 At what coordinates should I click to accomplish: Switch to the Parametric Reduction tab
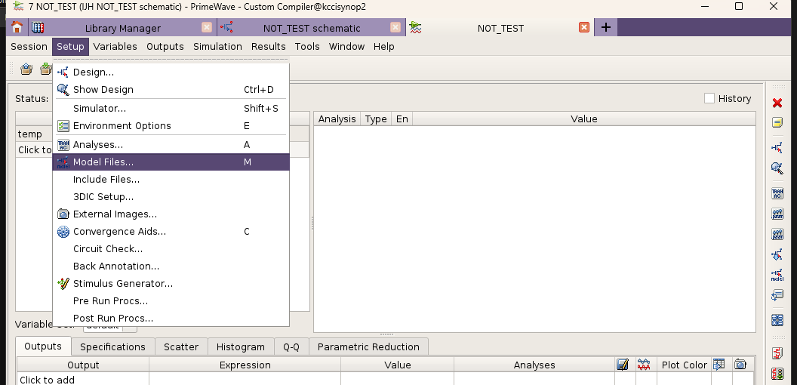point(368,346)
